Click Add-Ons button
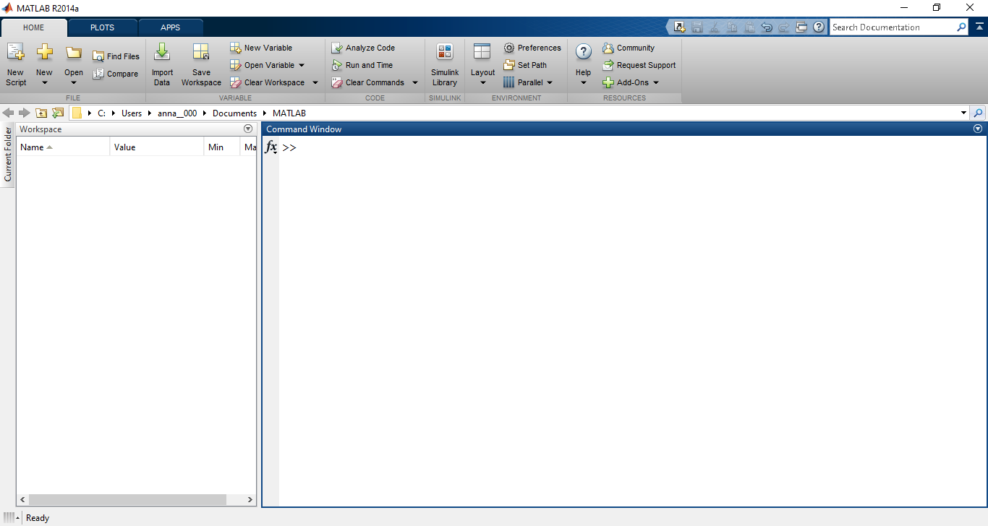Screen dimensions: 988x526 [626, 82]
